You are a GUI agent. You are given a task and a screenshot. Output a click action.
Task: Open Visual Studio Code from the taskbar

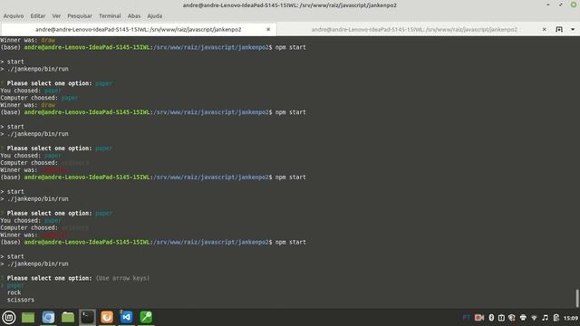[x=127, y=317]
